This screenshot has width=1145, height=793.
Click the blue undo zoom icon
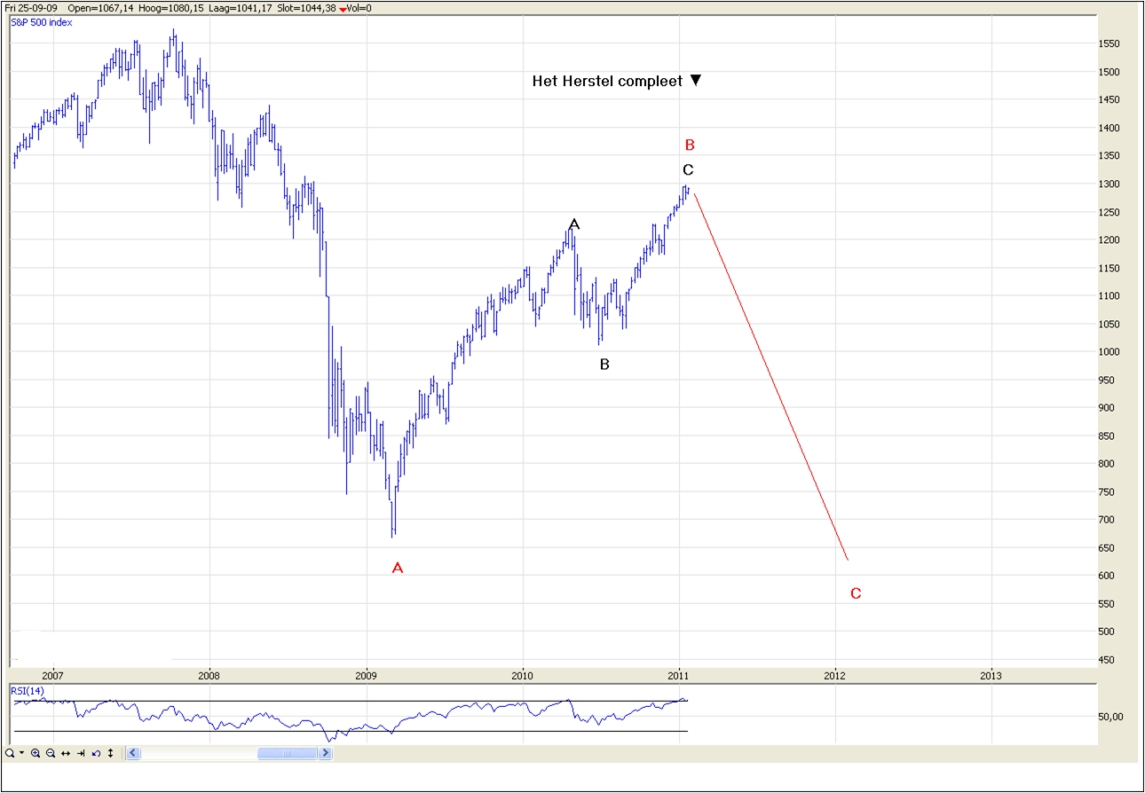(x=95, y=753)
